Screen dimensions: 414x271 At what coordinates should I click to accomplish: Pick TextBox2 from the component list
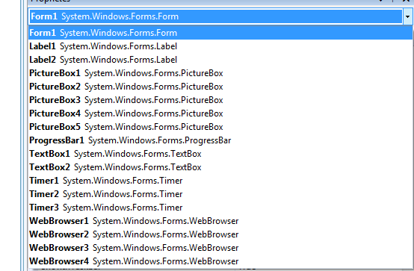tap(220, 167)
